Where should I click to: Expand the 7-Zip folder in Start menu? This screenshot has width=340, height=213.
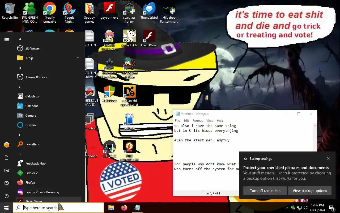point(49,58)
